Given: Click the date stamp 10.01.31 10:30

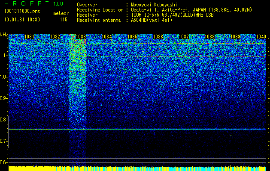Looking at the screenshot, I should click(x=22, y=20).
